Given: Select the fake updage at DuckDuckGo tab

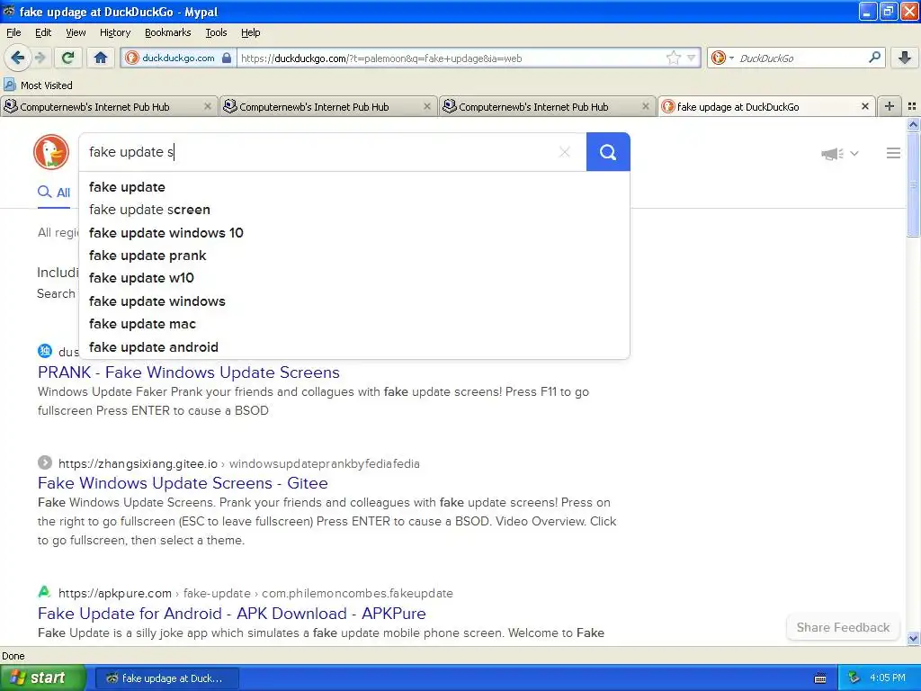Looking at the screenshot, I should tap(766, 106).
